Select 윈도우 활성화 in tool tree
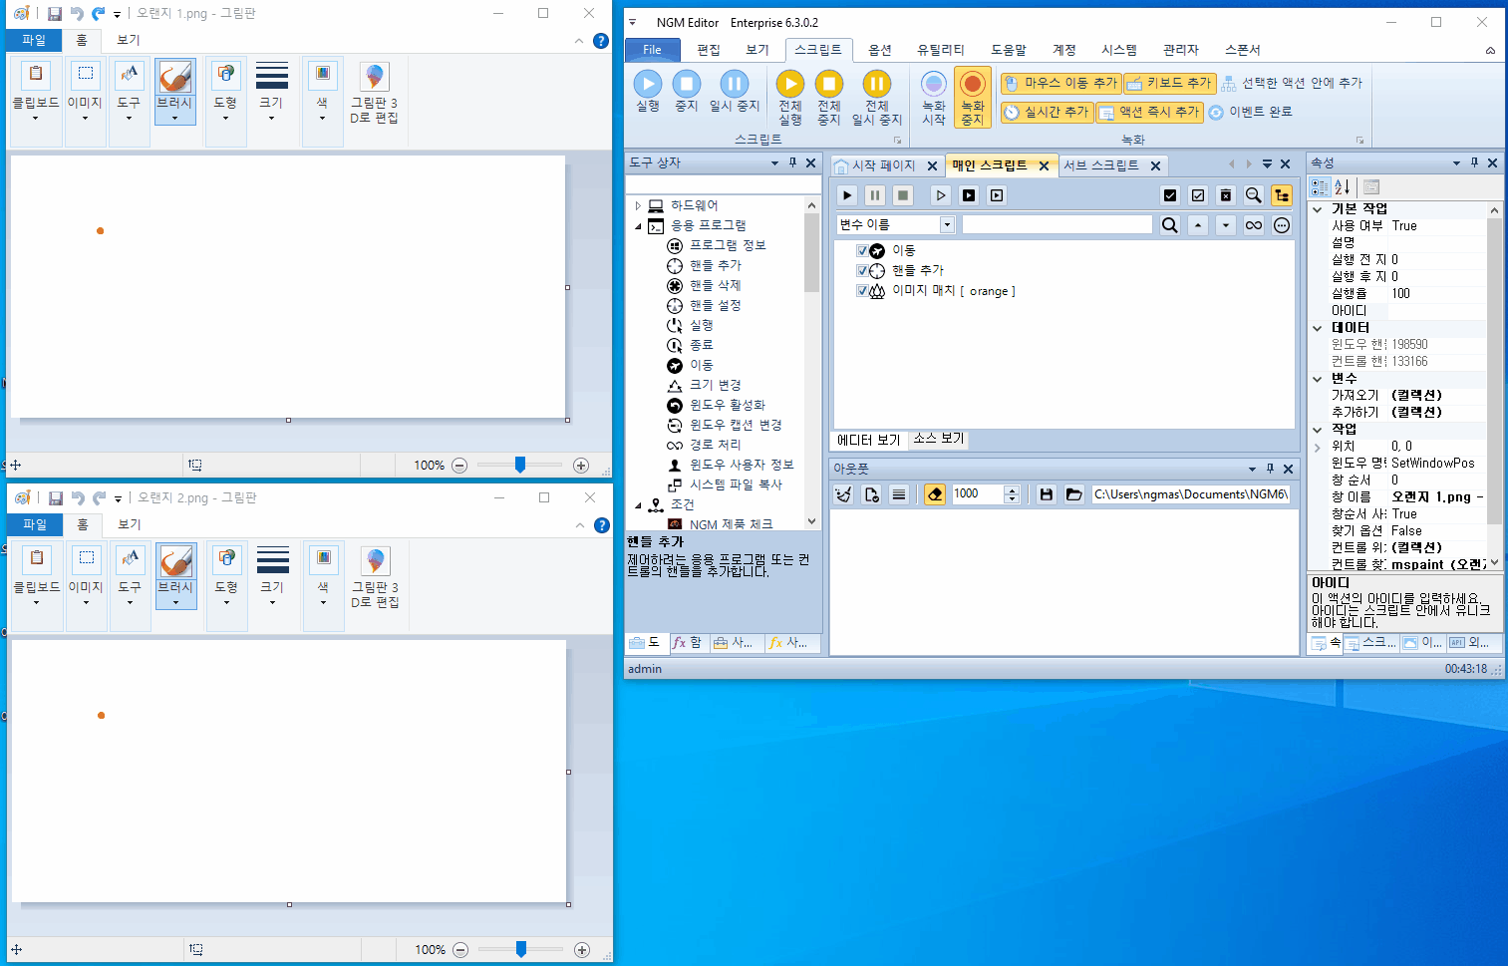 point(728,405)
